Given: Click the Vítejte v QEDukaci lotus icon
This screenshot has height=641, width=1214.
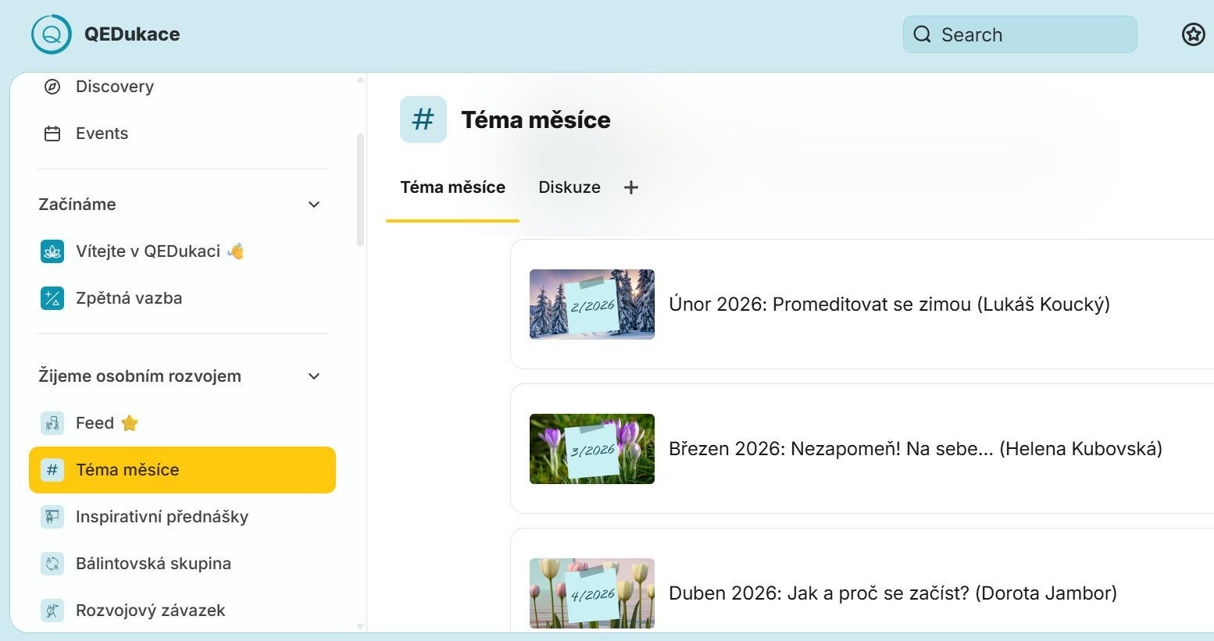Looking at the screenshot, I should 52,251.
